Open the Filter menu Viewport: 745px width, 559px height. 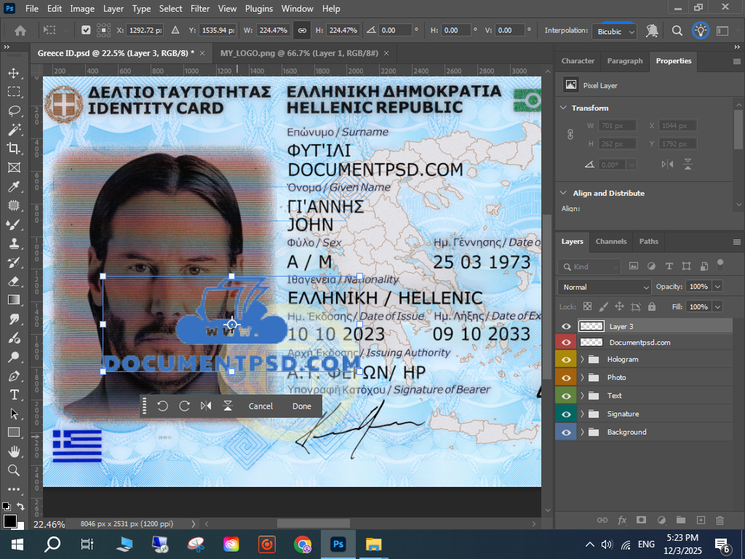[x=199, y=9]
